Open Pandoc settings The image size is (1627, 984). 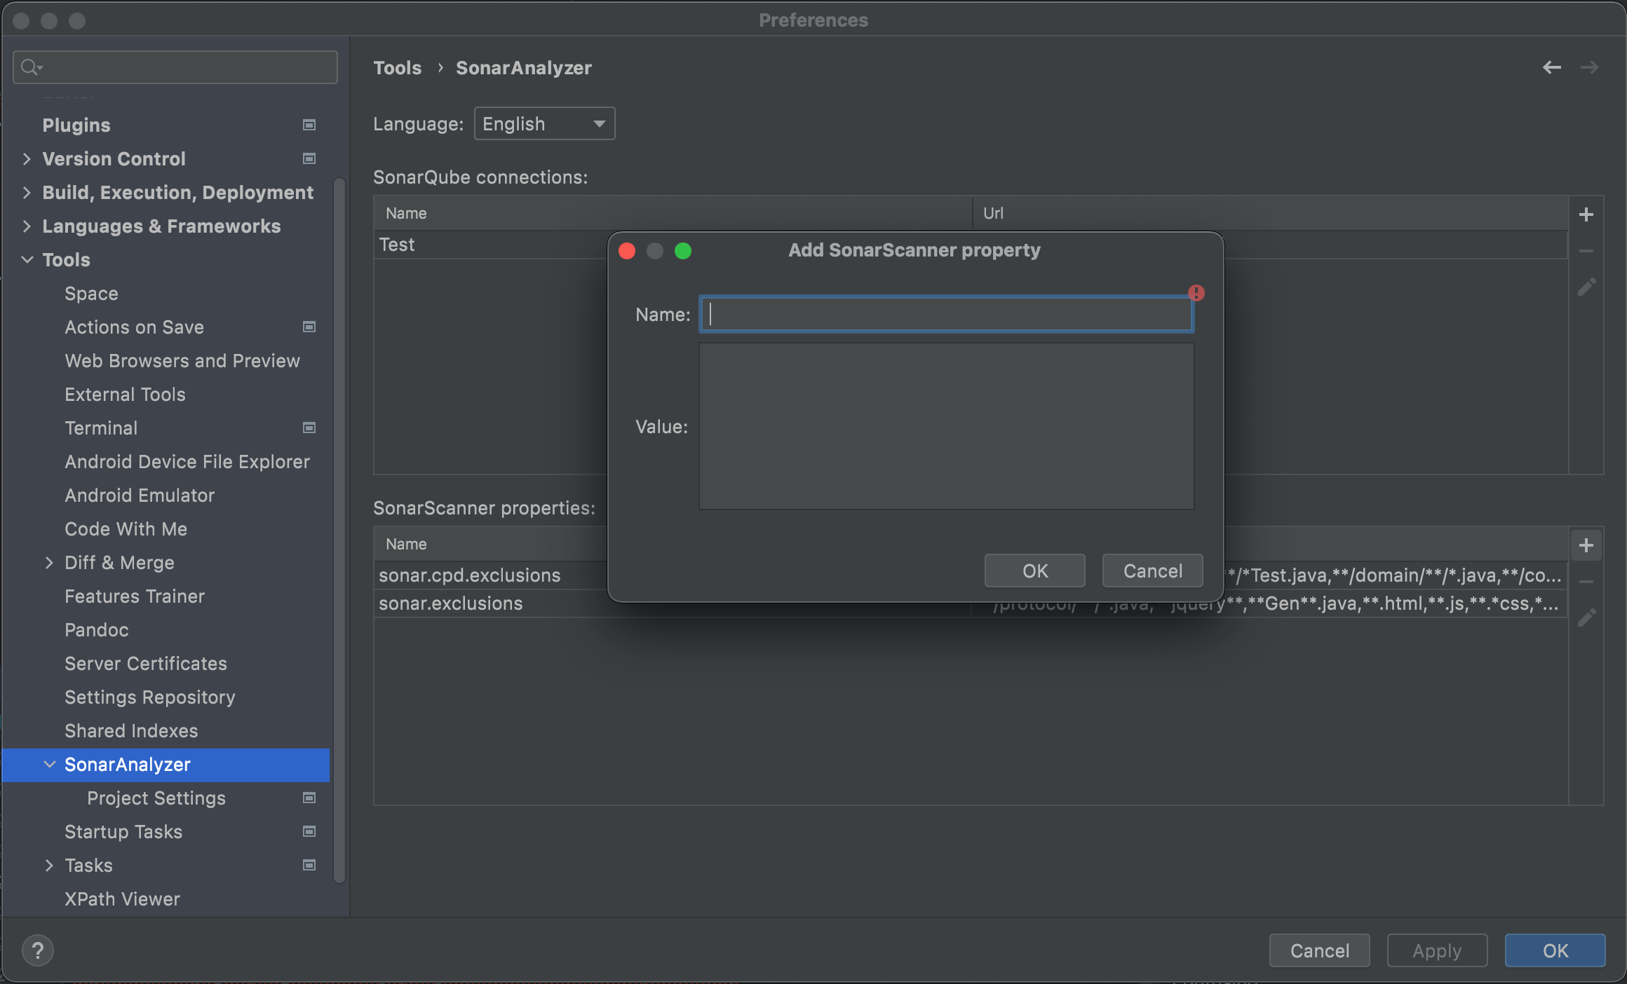pos(97,629)
